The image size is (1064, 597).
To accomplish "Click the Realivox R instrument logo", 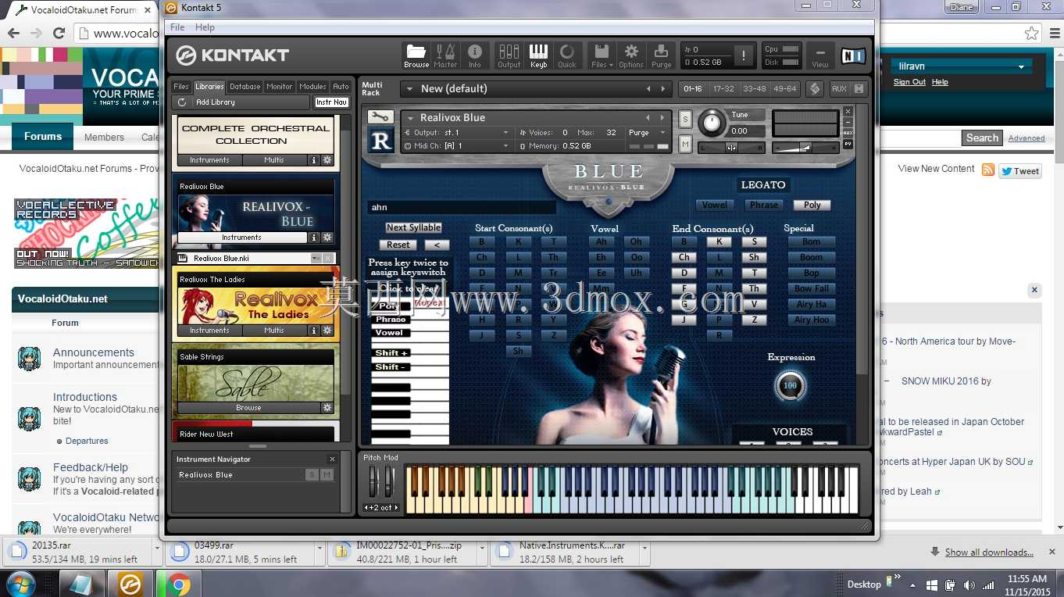I will point(380,140).
